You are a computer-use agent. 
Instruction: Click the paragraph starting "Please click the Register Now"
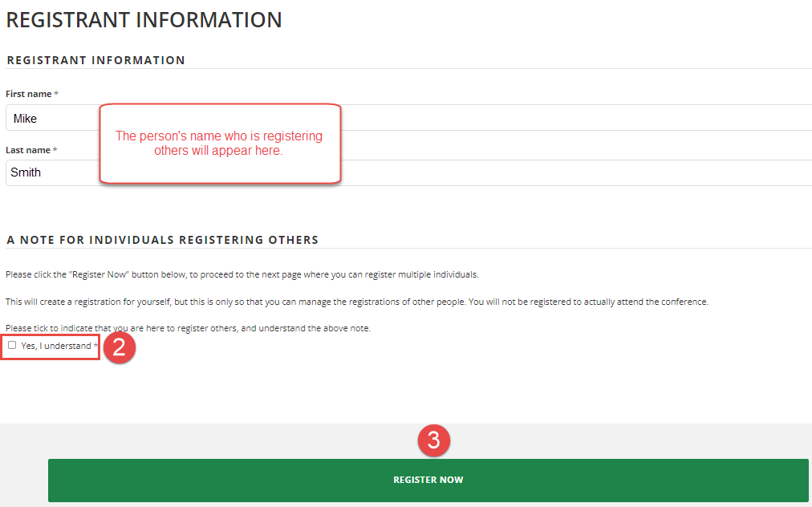coord(242,274)
